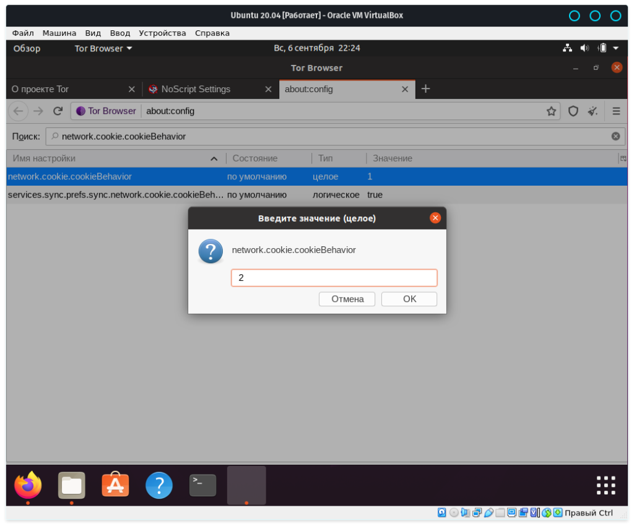634x526 pixels.
Task: Click the bookmark star icon in address bar
Action: 551,111
